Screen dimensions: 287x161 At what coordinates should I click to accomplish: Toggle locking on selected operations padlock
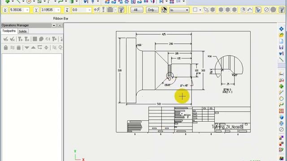(6, 47)
